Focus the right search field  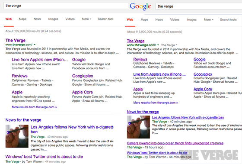tap(199, 6)
